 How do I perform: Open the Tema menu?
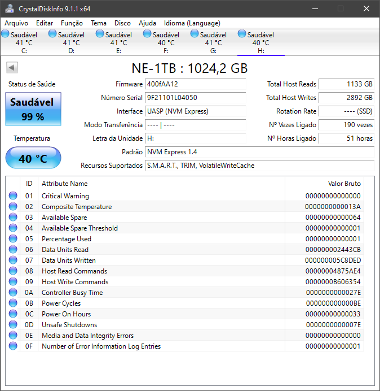click(x=99, y=23)
